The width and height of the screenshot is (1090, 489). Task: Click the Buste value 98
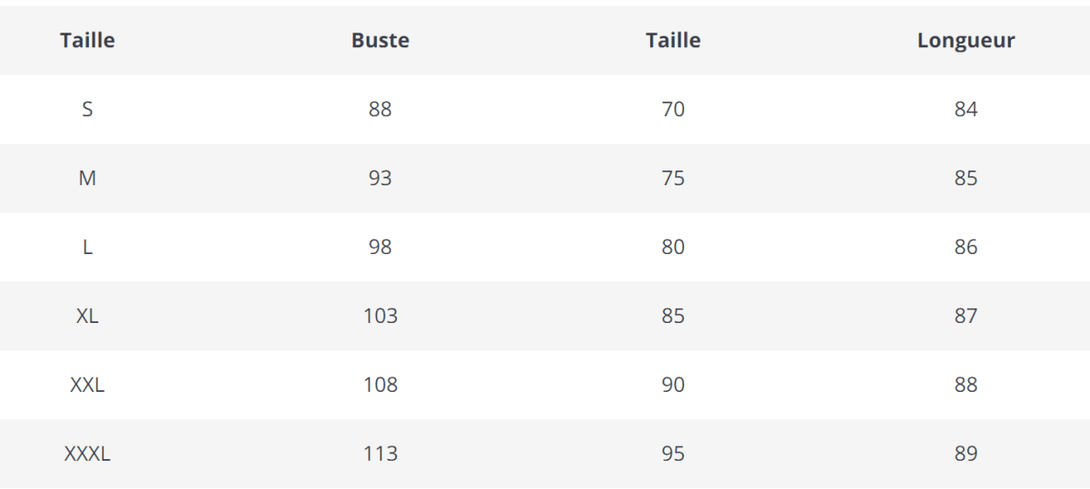(380, 247)
